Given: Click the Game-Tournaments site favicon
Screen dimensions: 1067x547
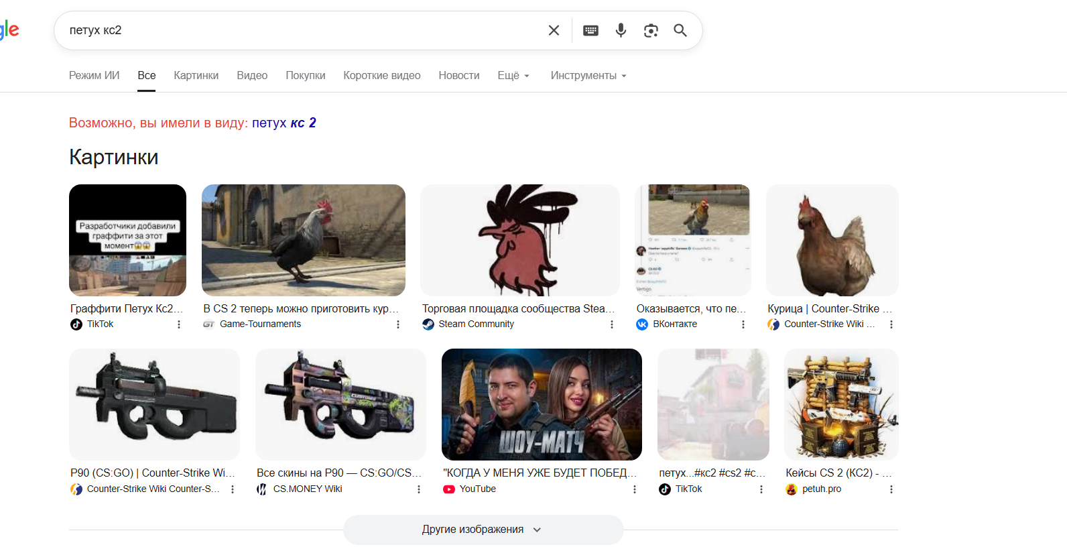Looking at the screenshot, I should click(x=209, y=324).
